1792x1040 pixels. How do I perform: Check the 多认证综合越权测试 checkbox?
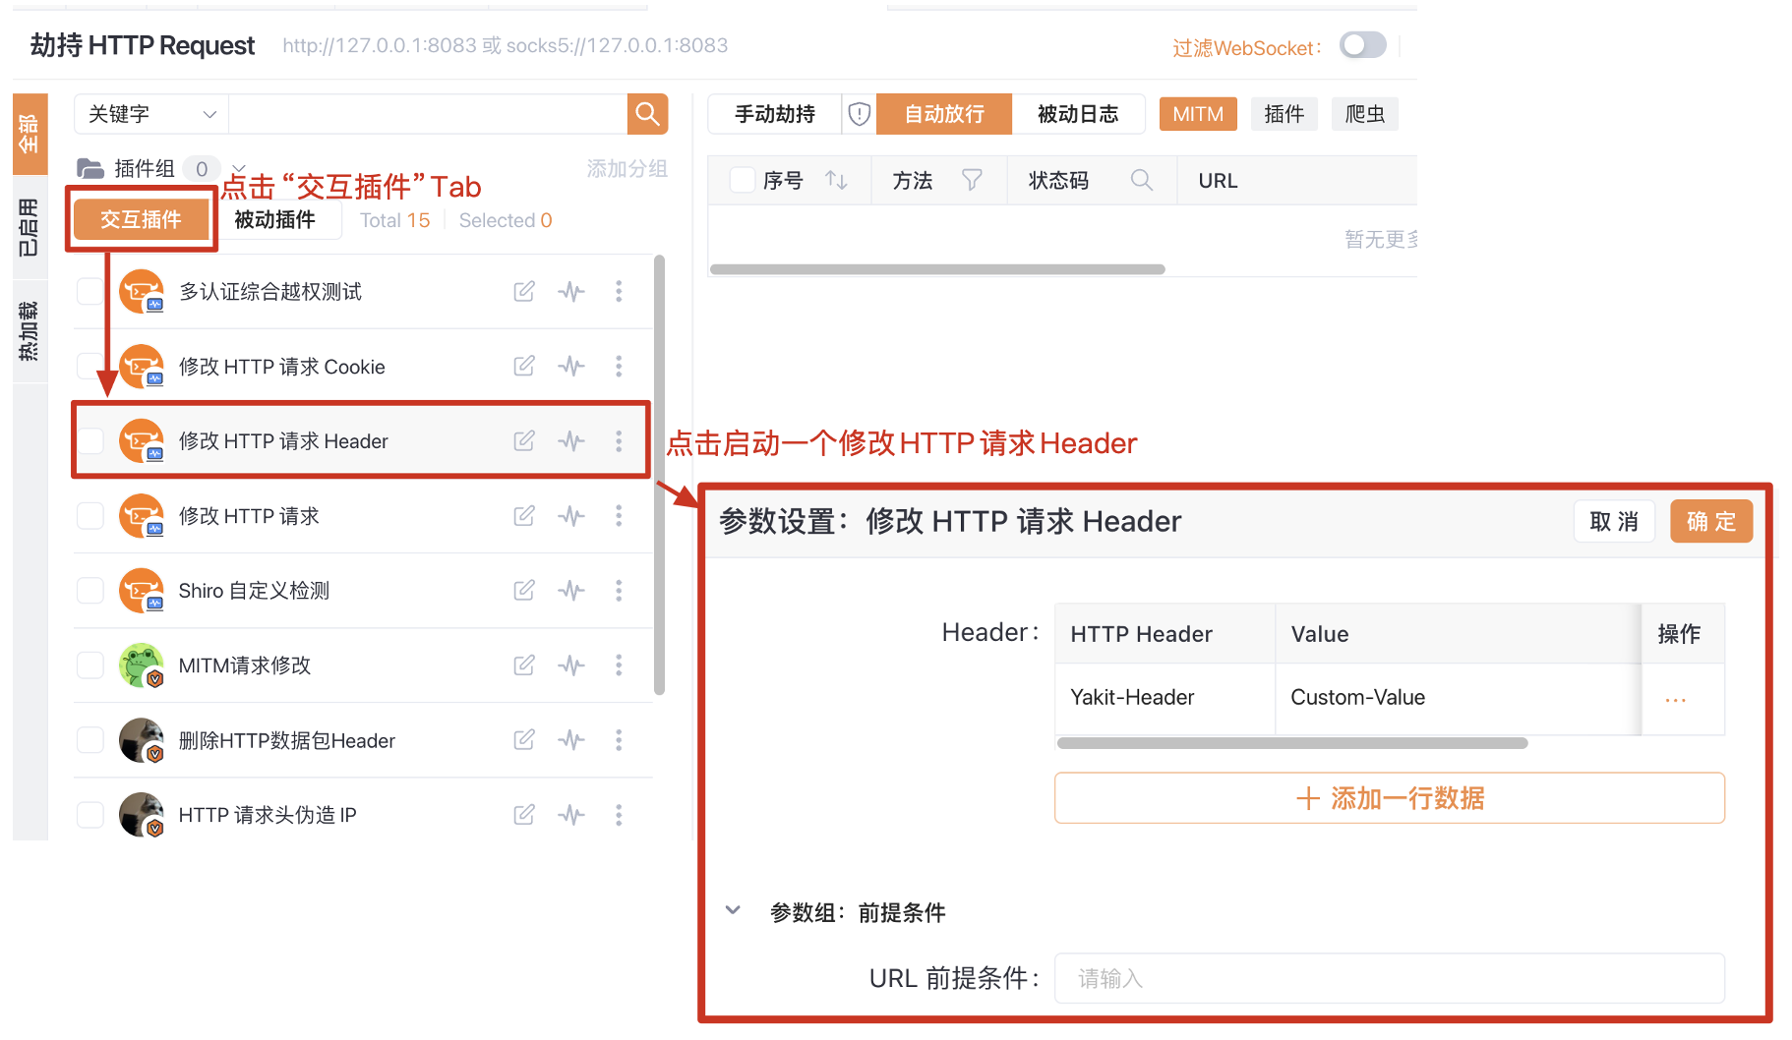90,291
